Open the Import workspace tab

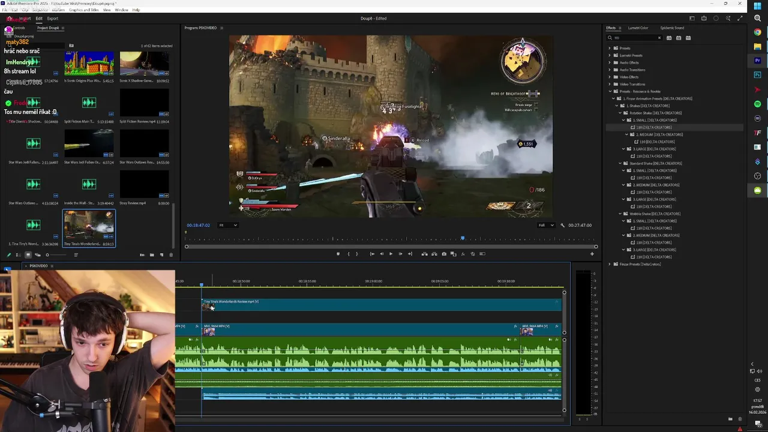[x=25, y=19]
